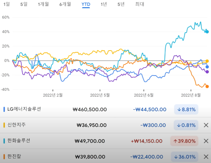The width and height of the screenshot is (211, 163).
Task: Remove 신한지주 from comparison
Action: tap(206, 125)
